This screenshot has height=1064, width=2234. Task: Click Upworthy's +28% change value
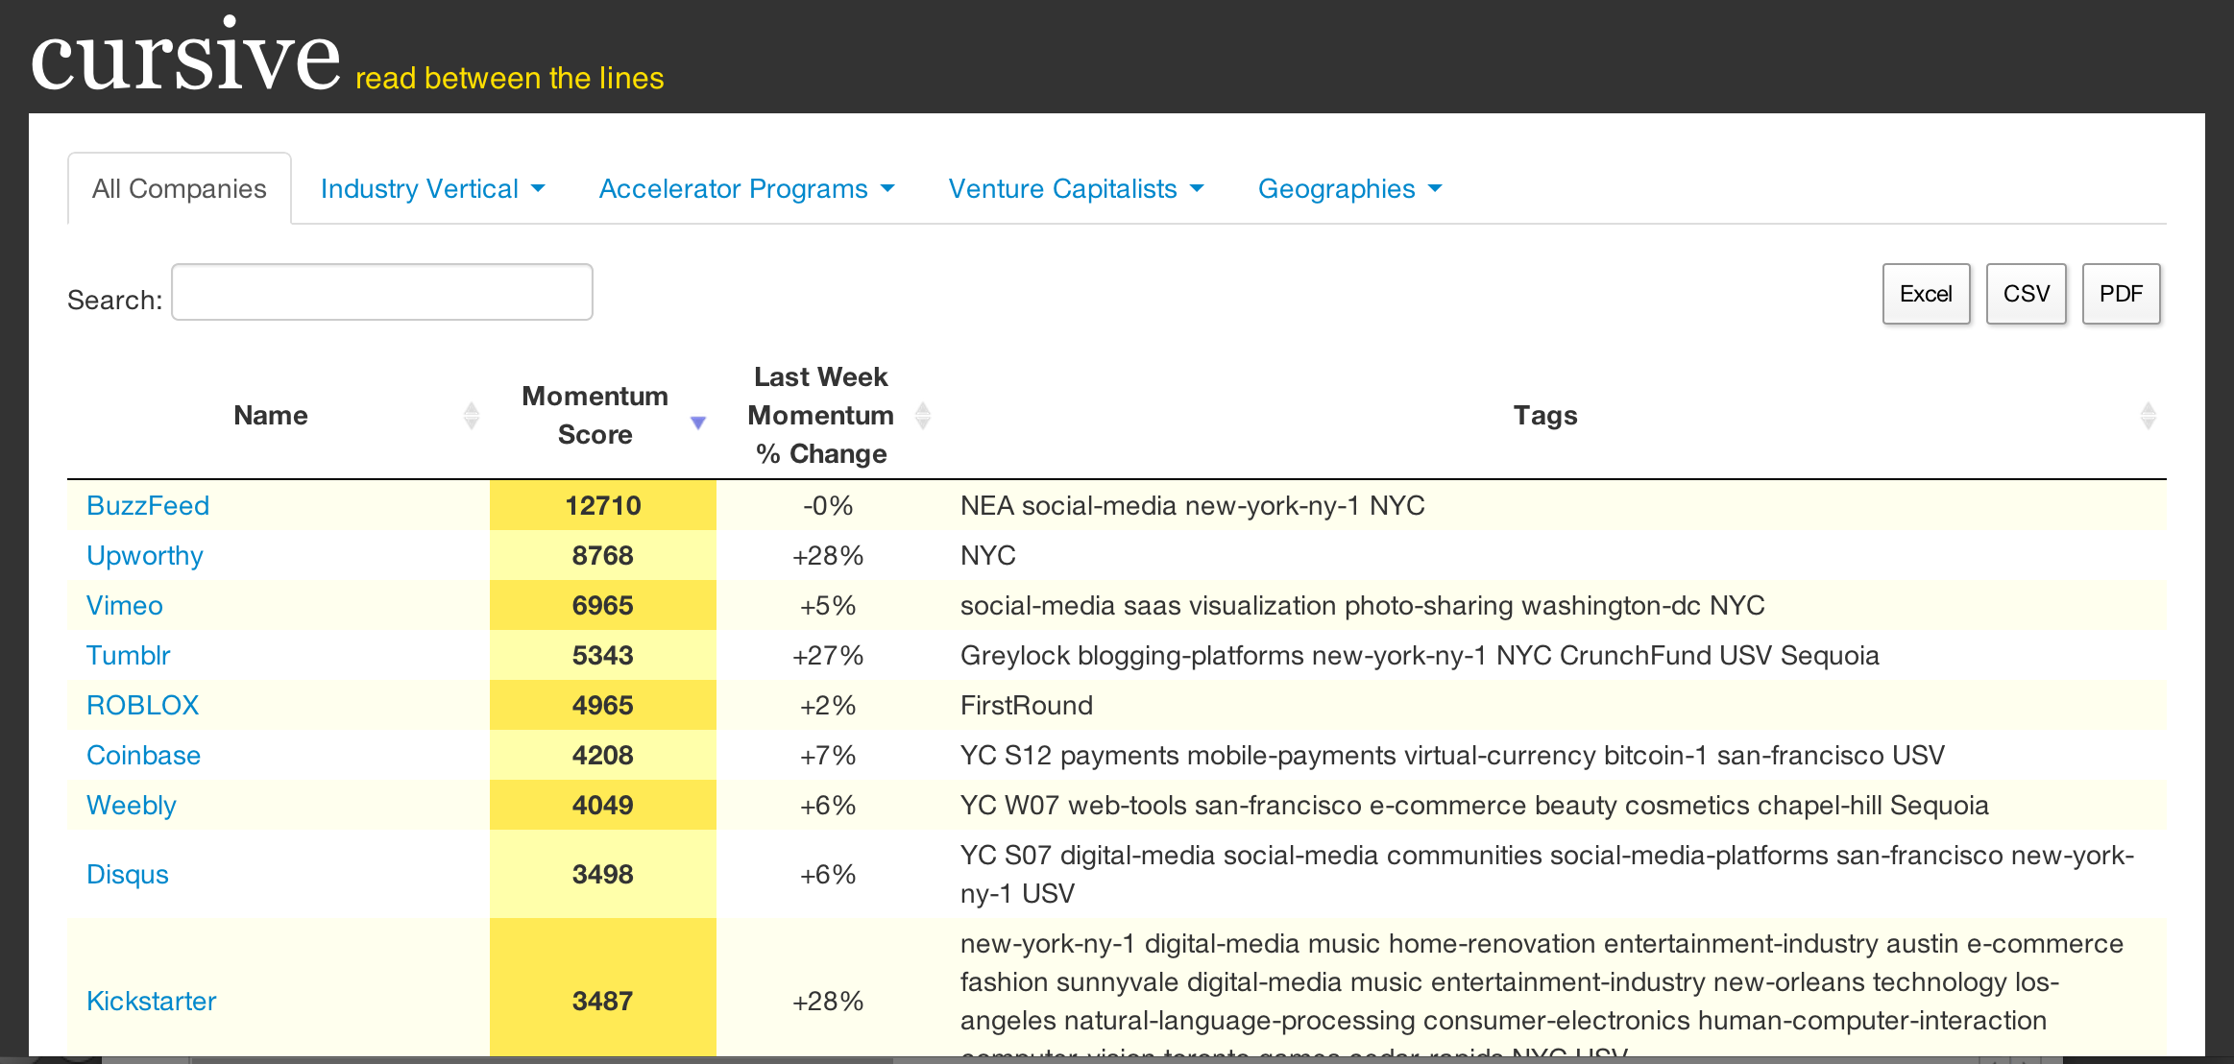click(x=828, y=556)
